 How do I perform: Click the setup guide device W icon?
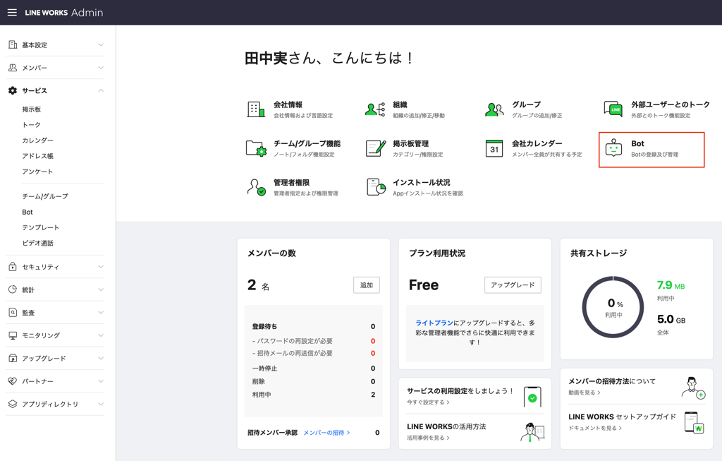coord(695,422)
